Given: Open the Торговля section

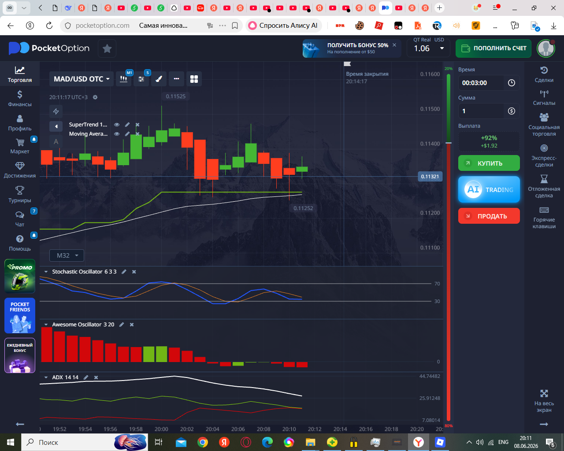Looking at the screenshot, I should click(20, 74).
